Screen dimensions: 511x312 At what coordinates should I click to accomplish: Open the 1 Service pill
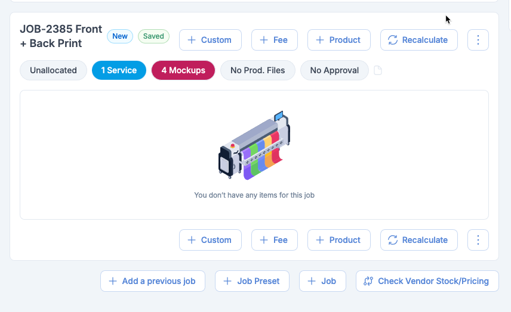tap(119, 70)
